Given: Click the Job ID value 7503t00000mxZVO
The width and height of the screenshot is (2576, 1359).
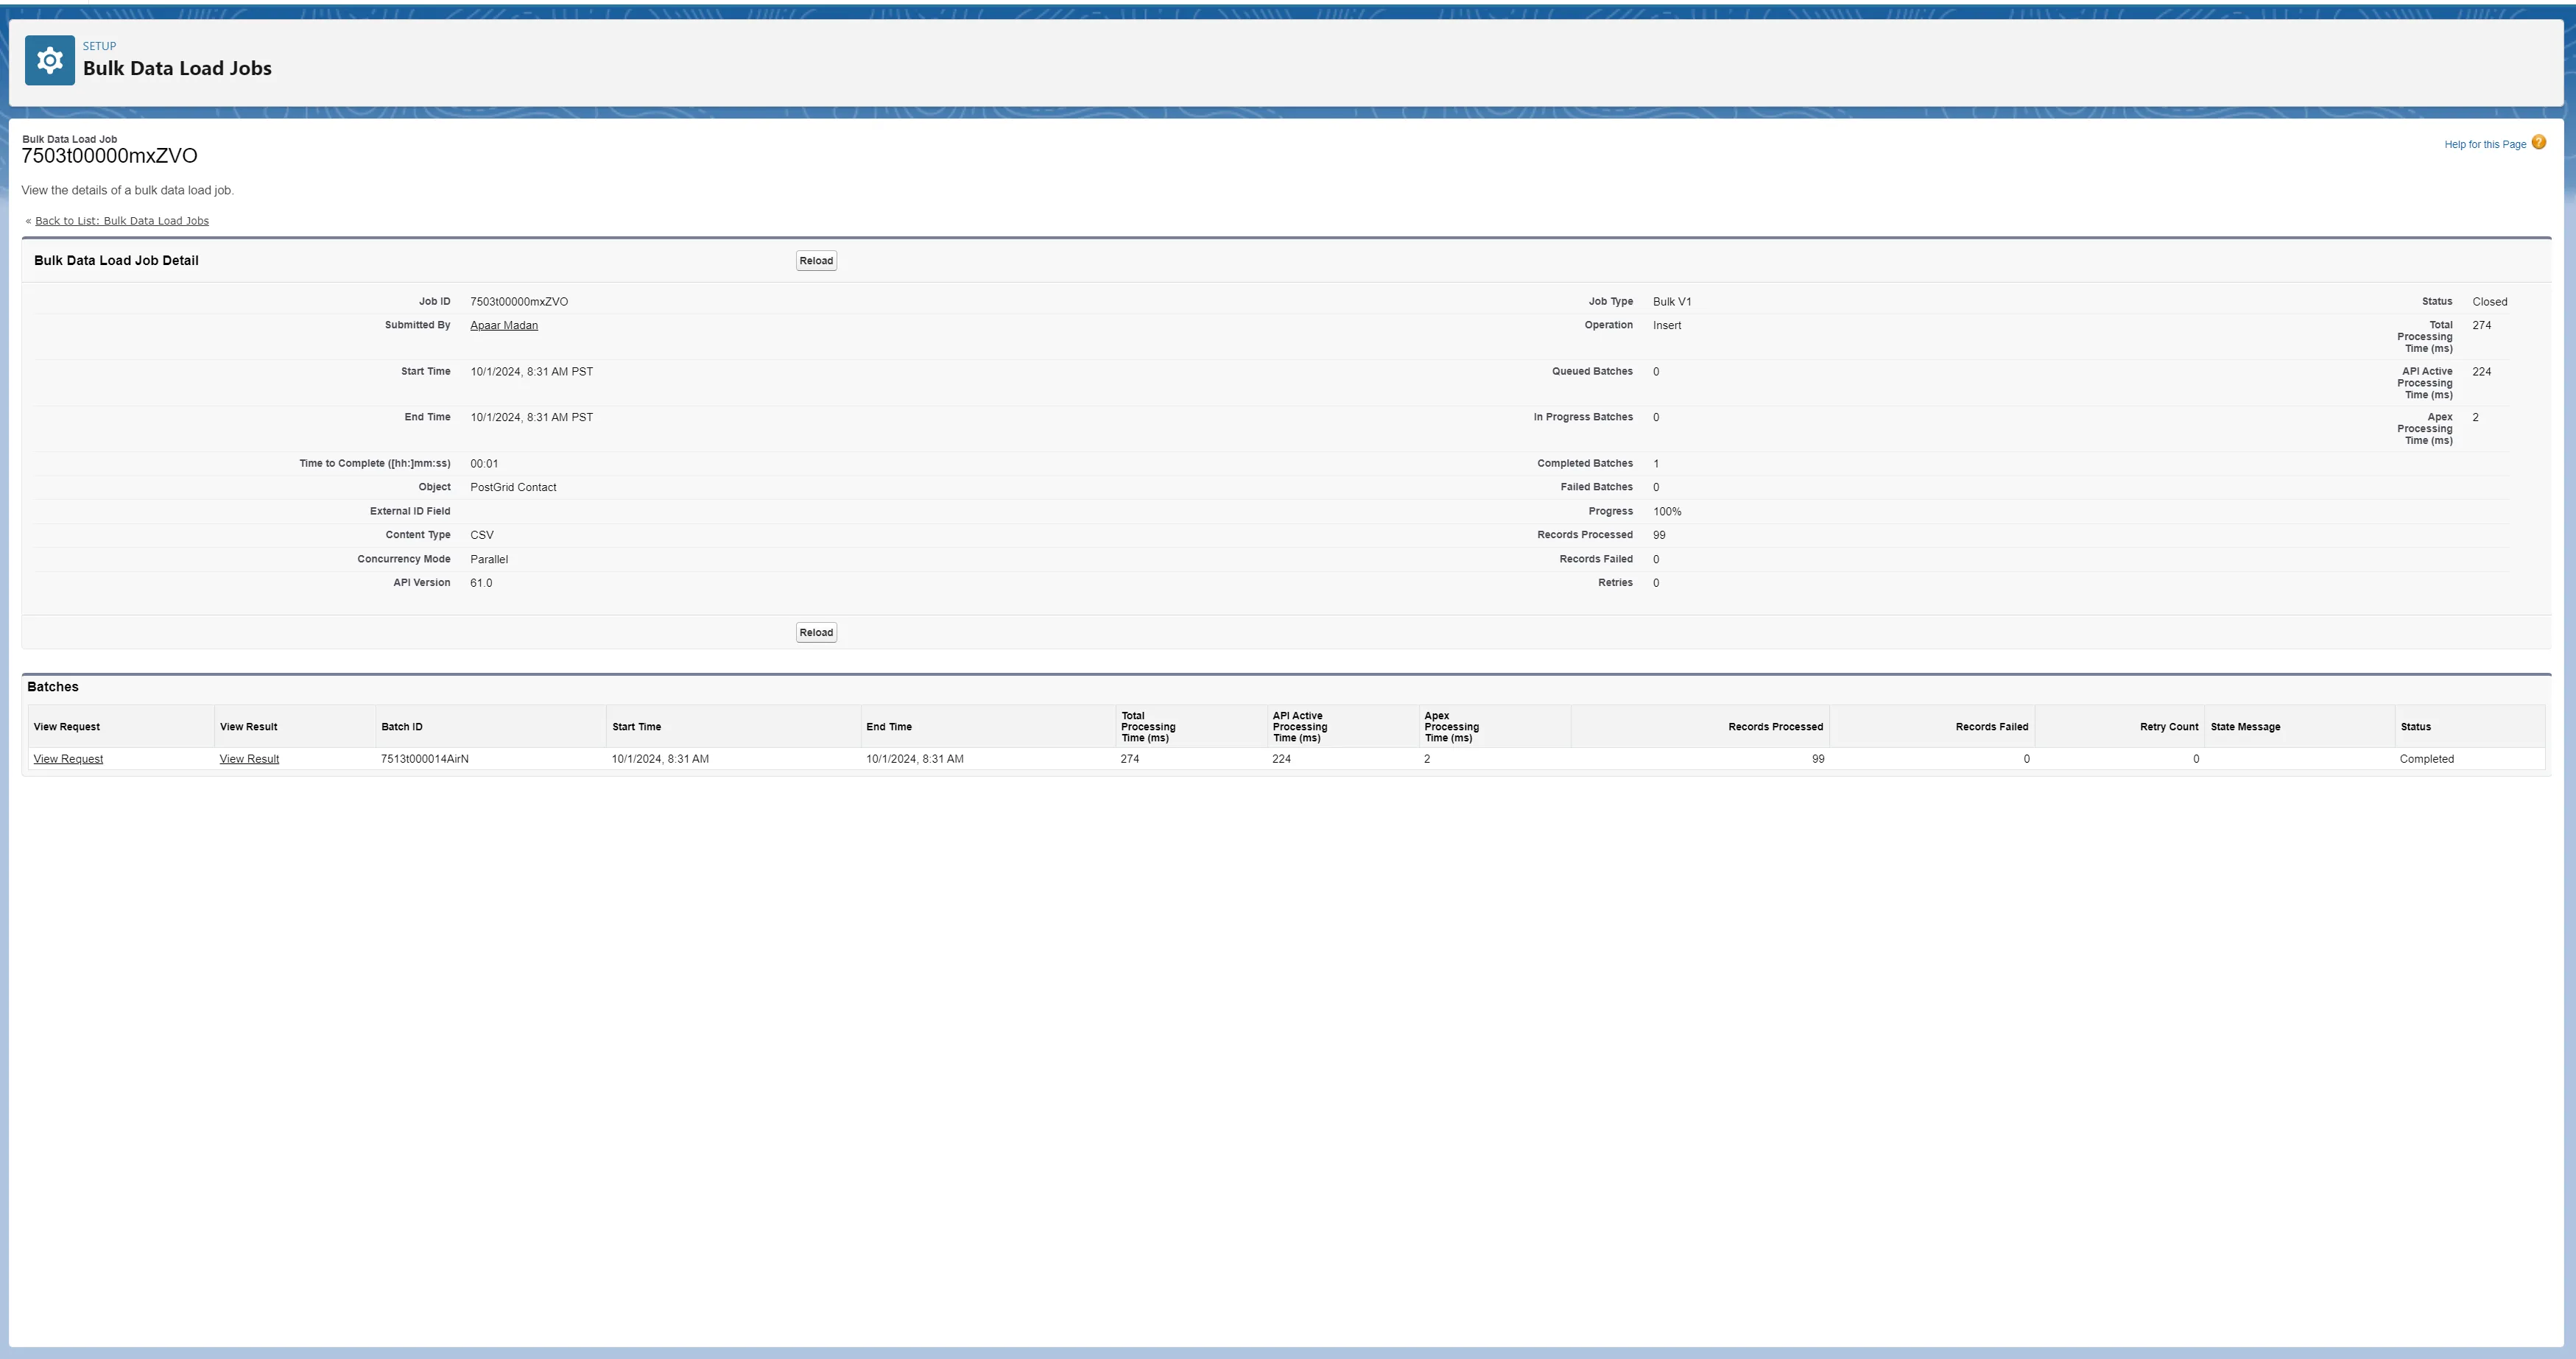Looking at the screenshot, I should tap(518, 302).
